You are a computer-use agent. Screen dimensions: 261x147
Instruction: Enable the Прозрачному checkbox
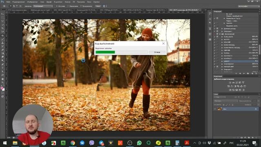(86, 6)
